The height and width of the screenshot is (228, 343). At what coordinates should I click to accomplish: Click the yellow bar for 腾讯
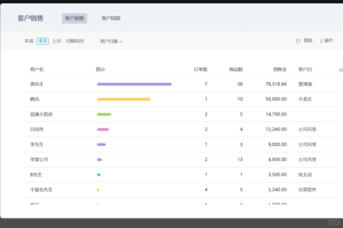[x=124, y=99]
